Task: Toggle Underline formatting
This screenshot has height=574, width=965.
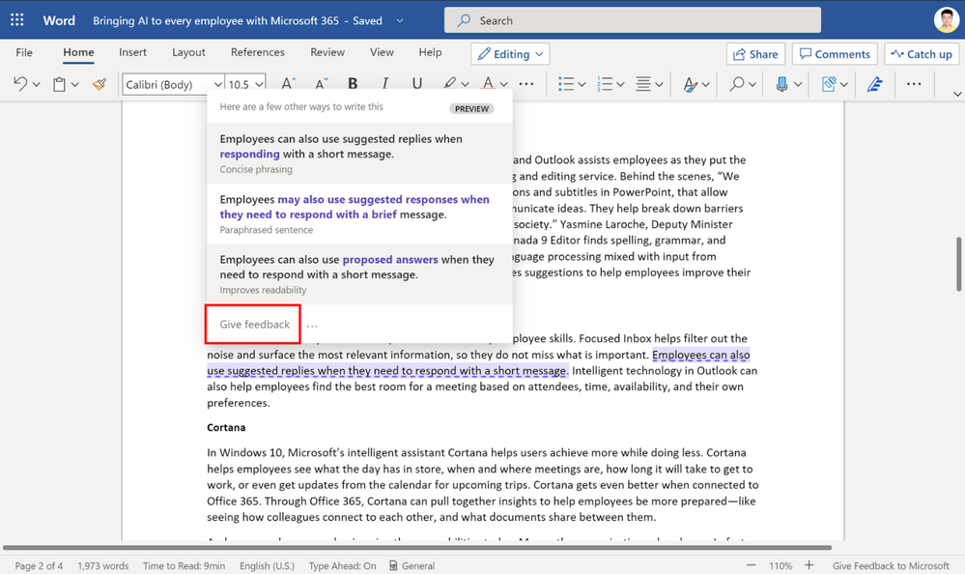Action: [x=416, y=84]
